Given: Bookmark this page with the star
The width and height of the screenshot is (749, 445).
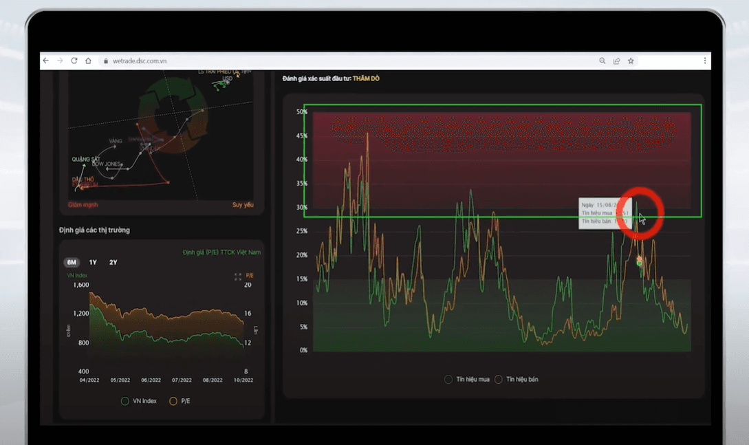Looking at the screenshot, I should click(x=631, y=61).
